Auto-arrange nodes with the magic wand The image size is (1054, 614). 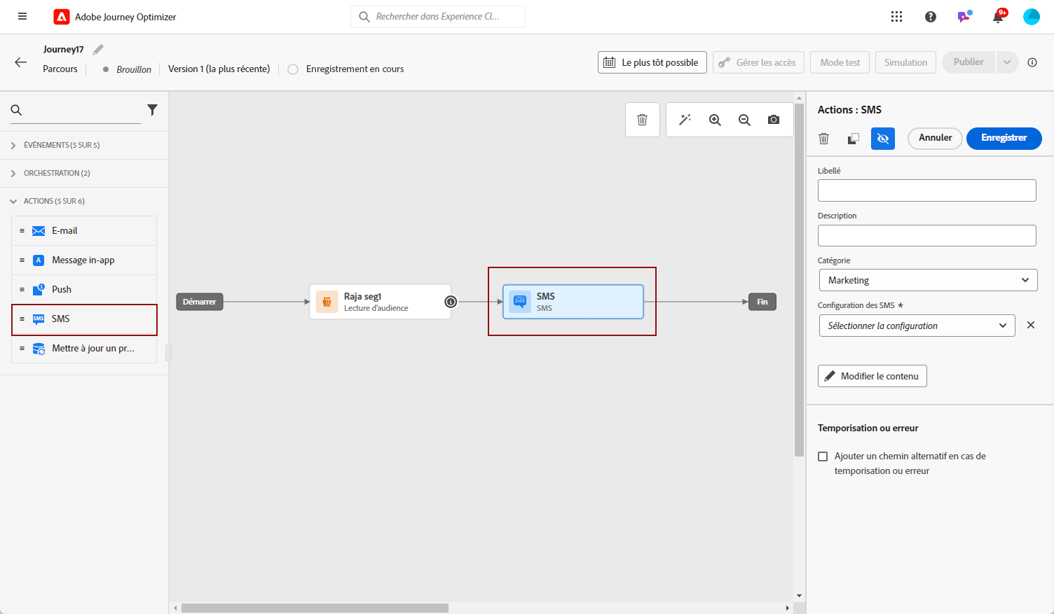click(x=685, y=120)
